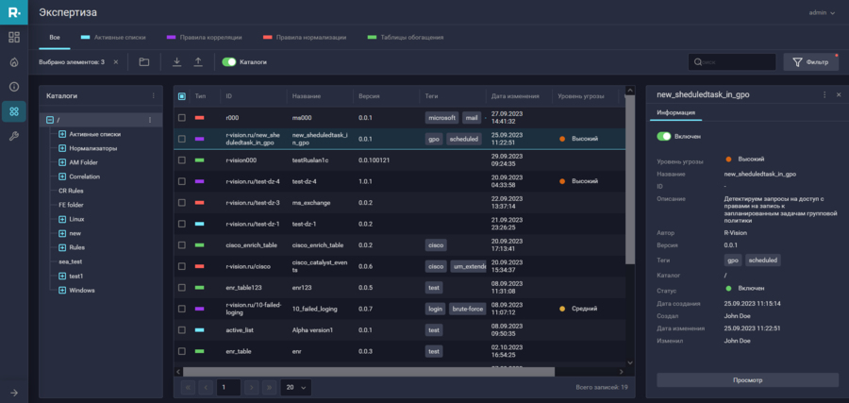Check the r-vision000 row checkbox
This screenshot has width=849, height=403.
tap(182, 160)
